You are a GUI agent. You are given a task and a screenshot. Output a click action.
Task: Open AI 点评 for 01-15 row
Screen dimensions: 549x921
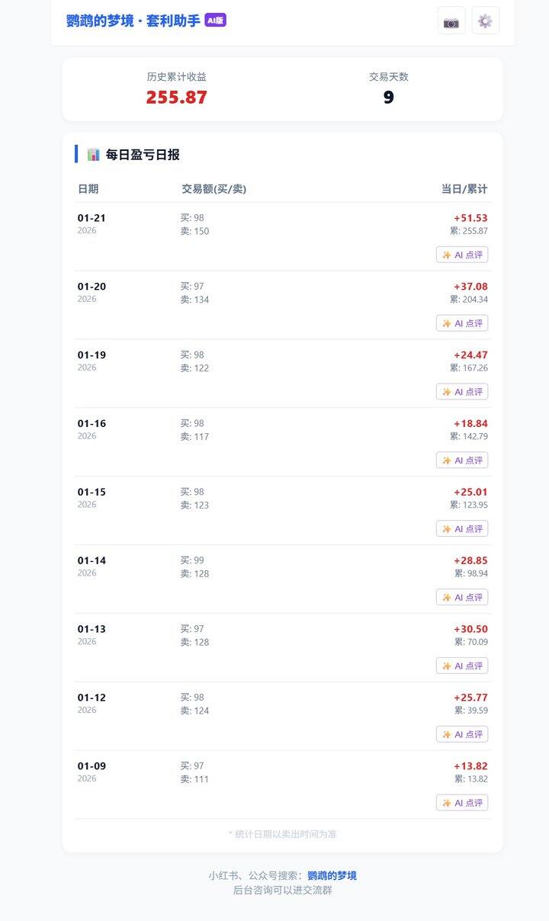pos(462,529)
